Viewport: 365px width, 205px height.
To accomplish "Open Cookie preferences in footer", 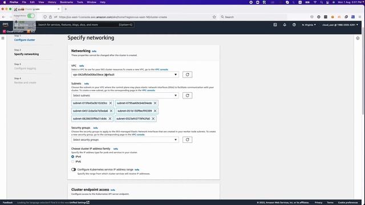I will [348, 203].
